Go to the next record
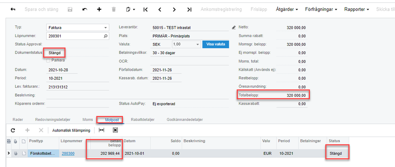This screenshot has height=167, width=395. (174, 9)
